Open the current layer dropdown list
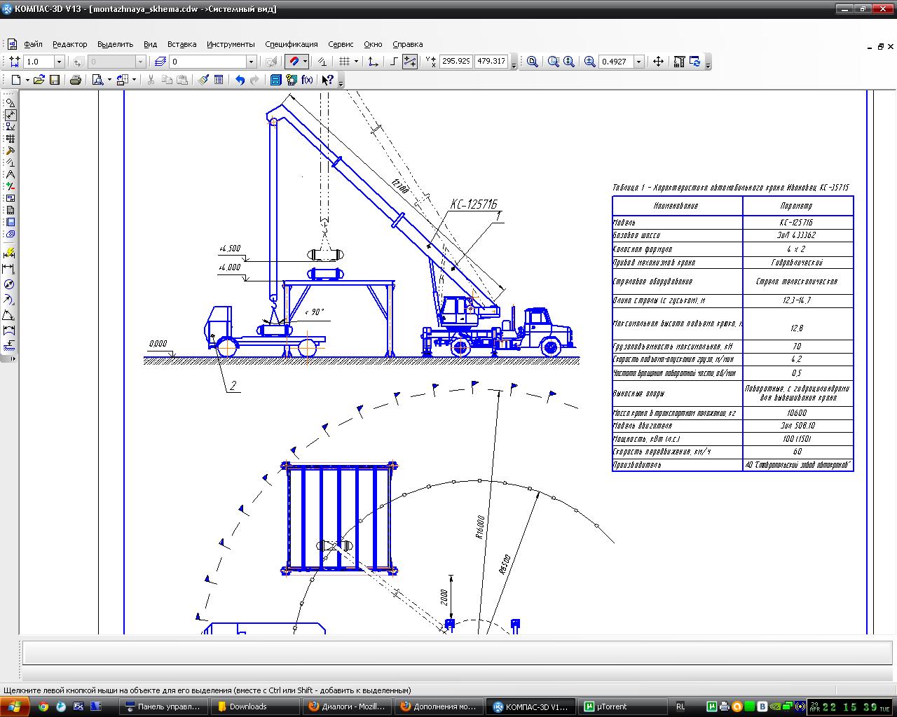897x717 pixels. [x=250, y=62]
